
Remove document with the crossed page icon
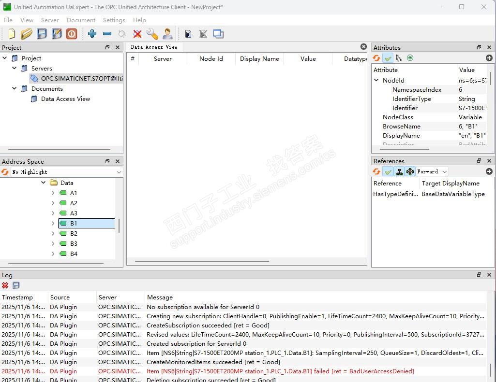(x=203, y=34)
